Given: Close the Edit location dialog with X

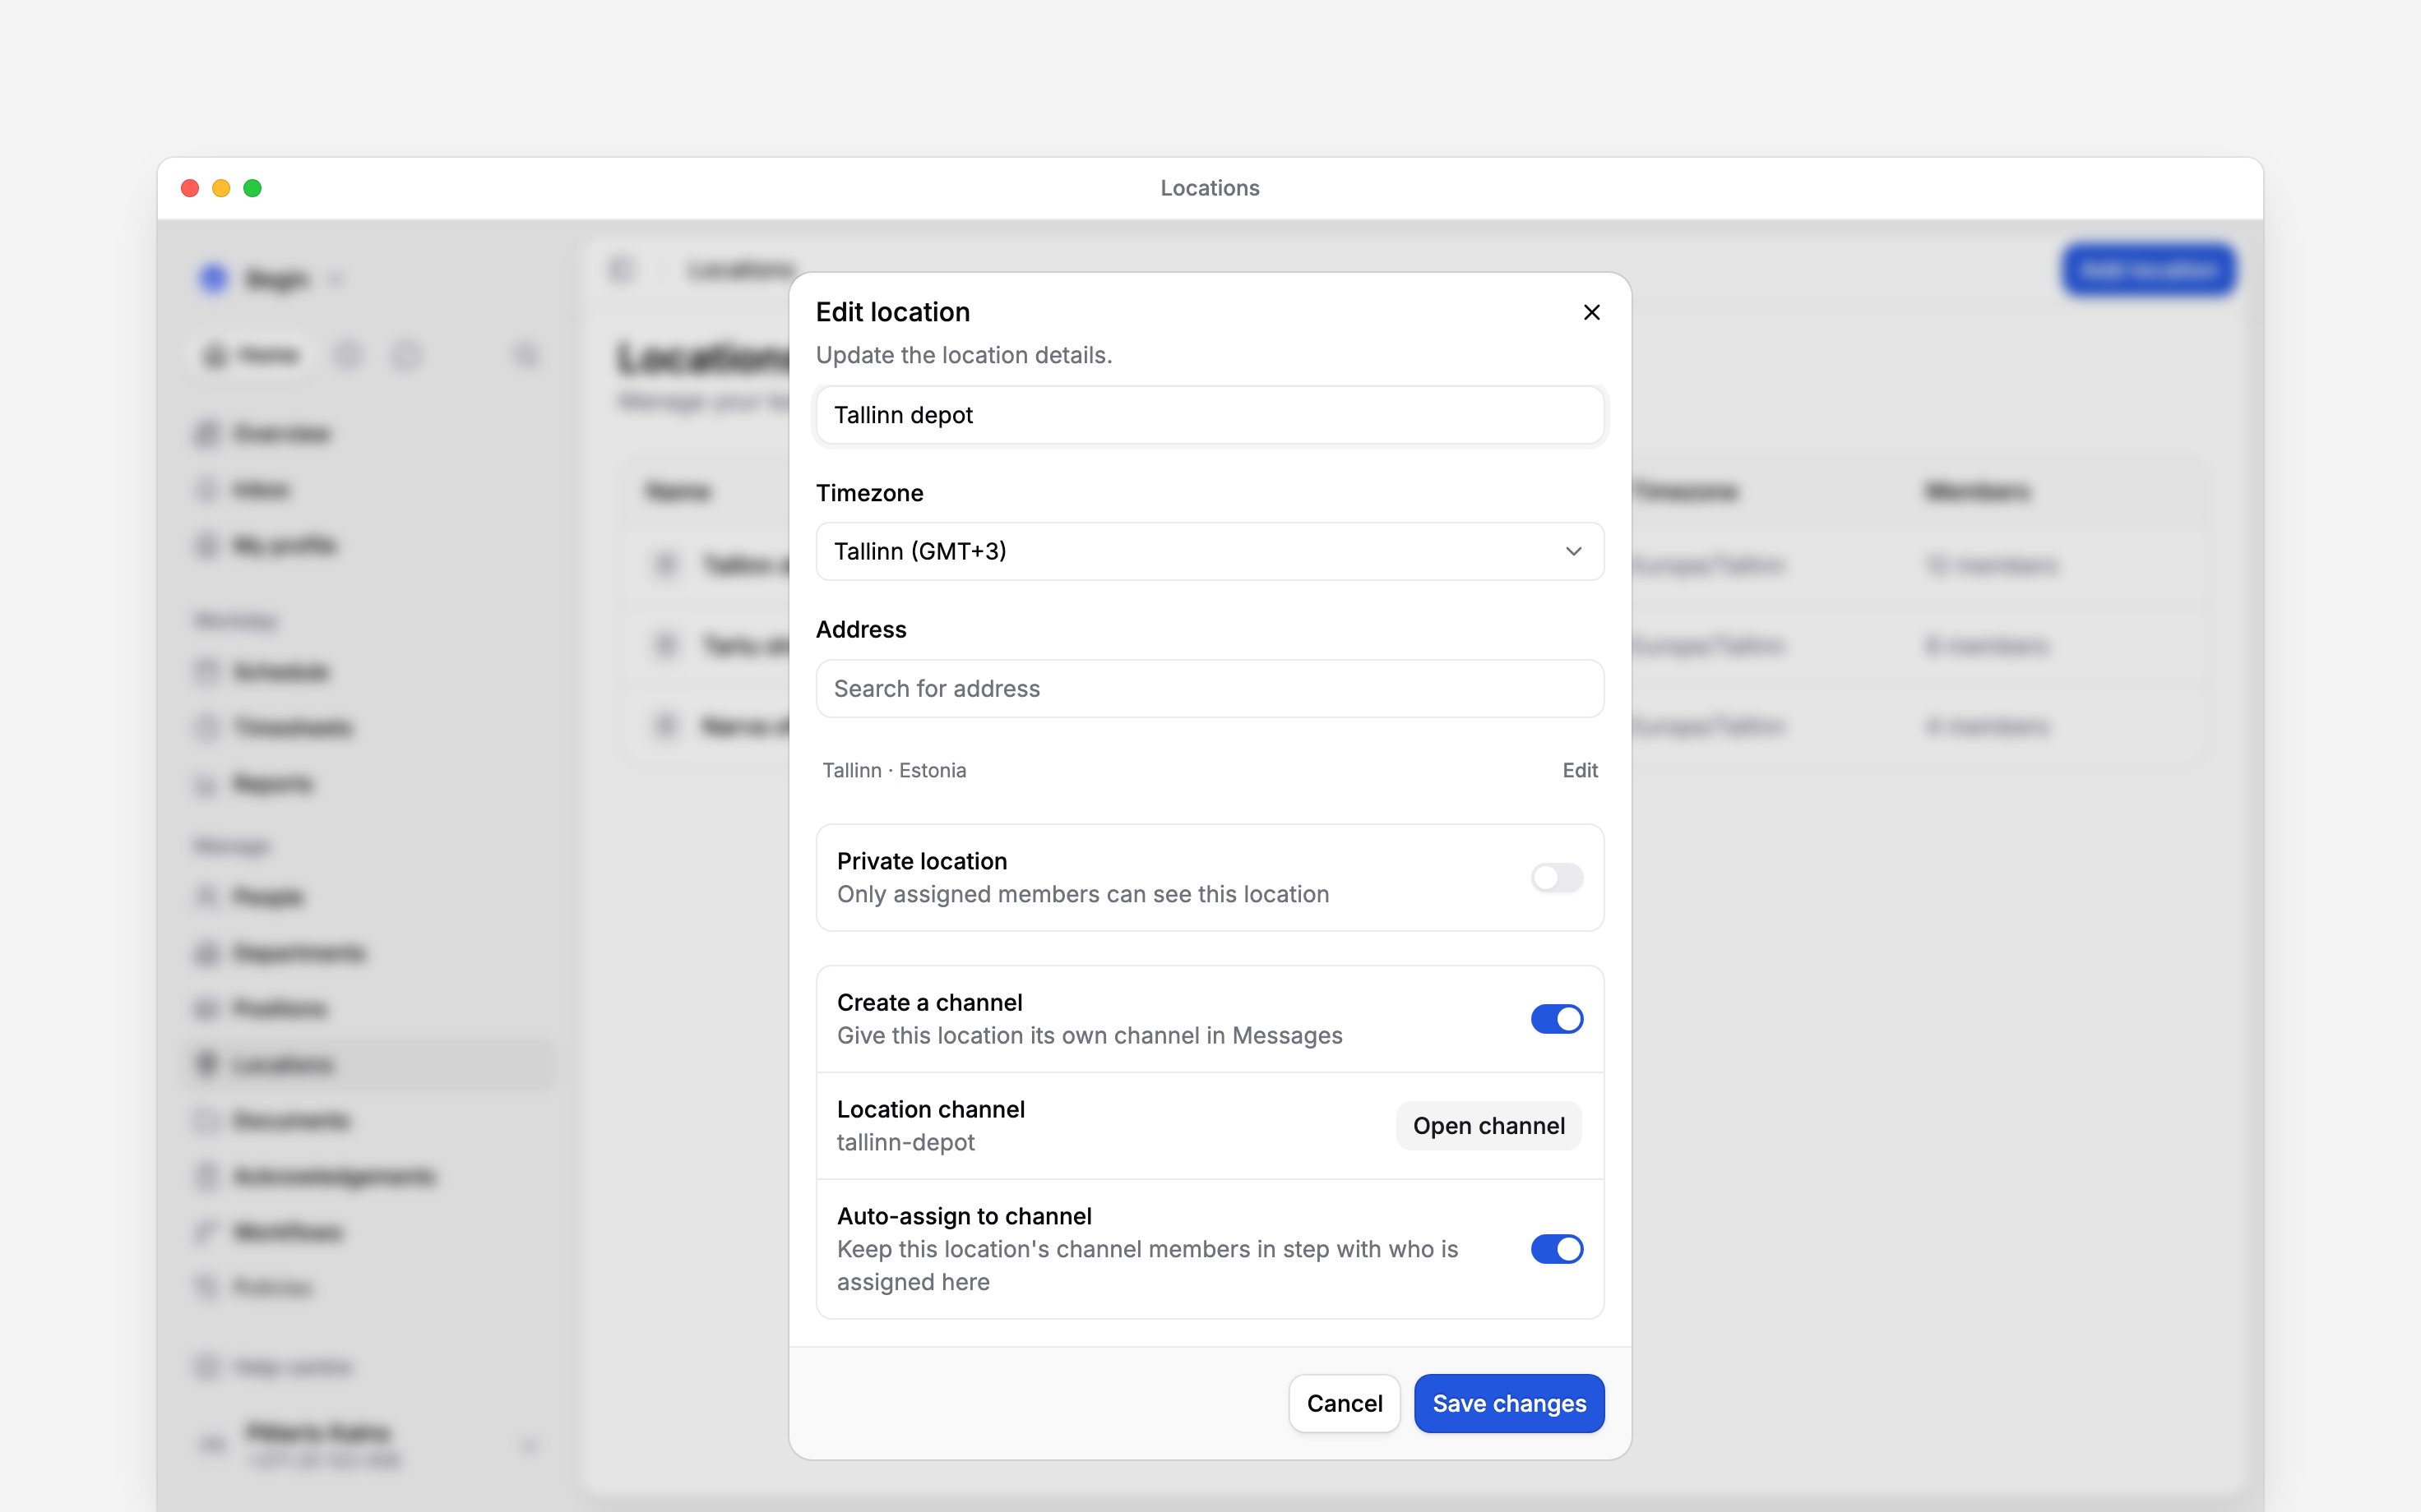Looking at the screenshot, I should click(x=1591, y=312).
